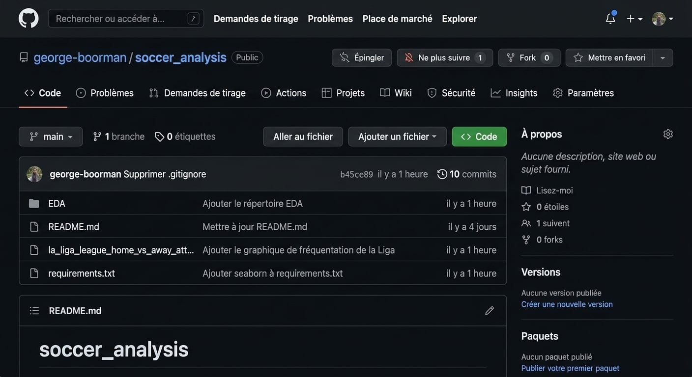Screen dimensions: 692x377
Task: Open commit hash b45ce89
Action: pyautogui.click(x=356, y=174)
